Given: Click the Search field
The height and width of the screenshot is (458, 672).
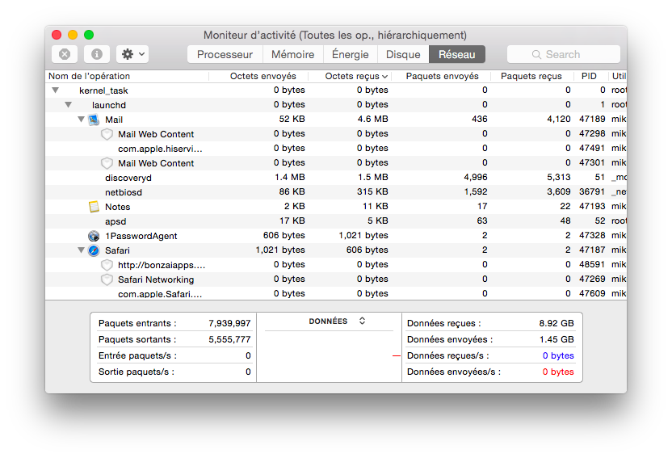Looking at the screenshot, I should tap(564, 54).
